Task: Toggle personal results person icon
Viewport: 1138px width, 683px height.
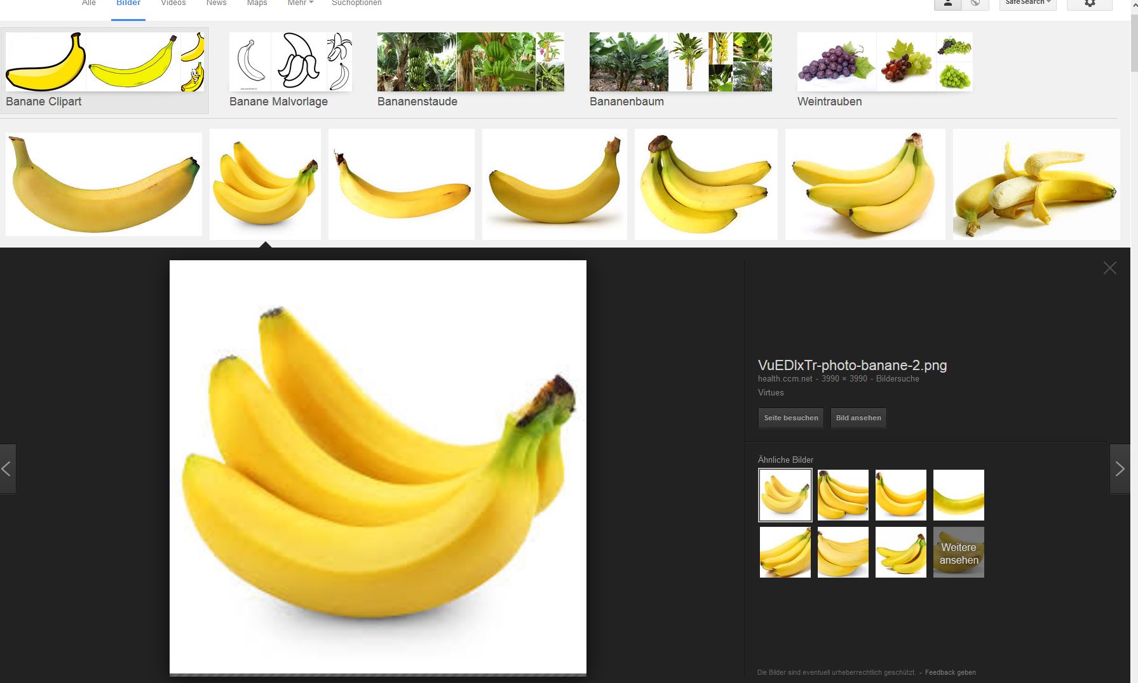Action: (947, 4)
